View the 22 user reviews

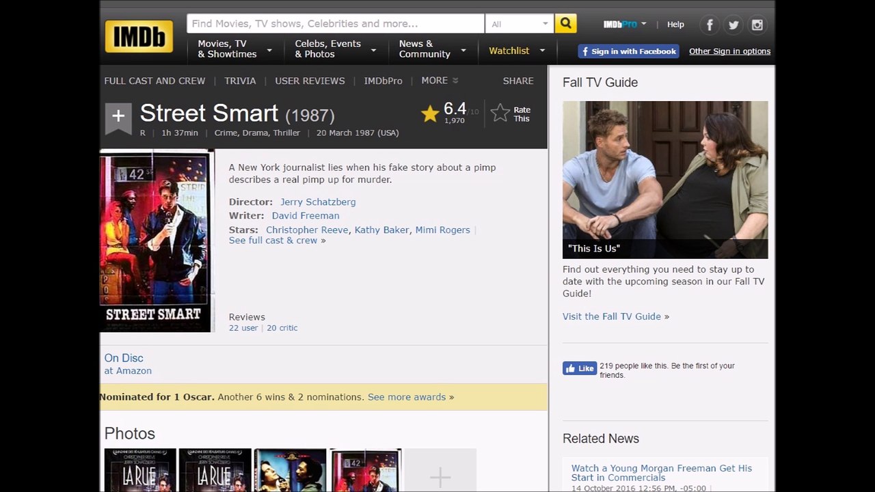(243, 328)
